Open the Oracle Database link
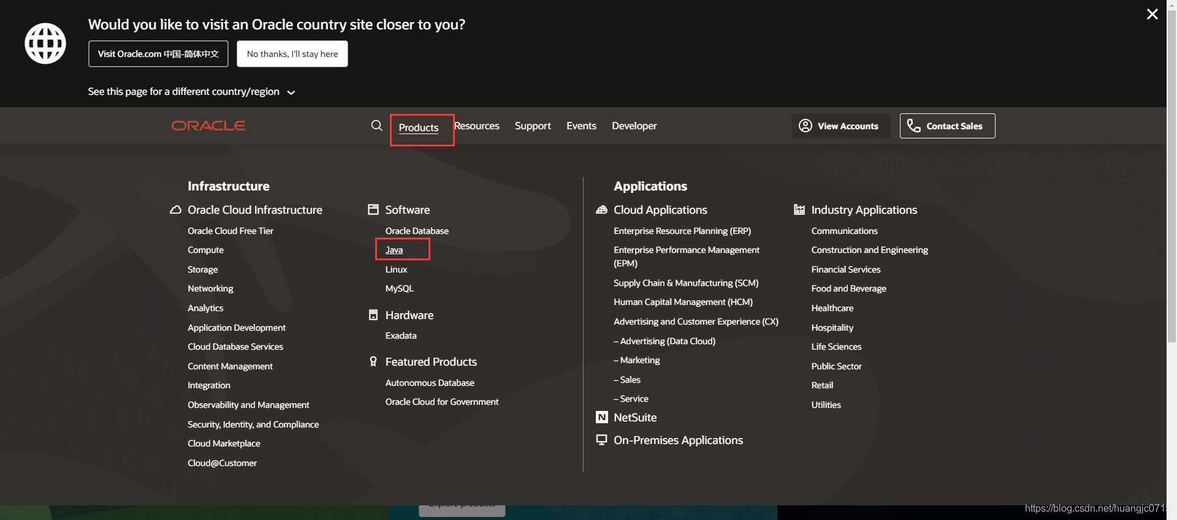This screenshot has height=520, width=1177. tap(417, 231)
